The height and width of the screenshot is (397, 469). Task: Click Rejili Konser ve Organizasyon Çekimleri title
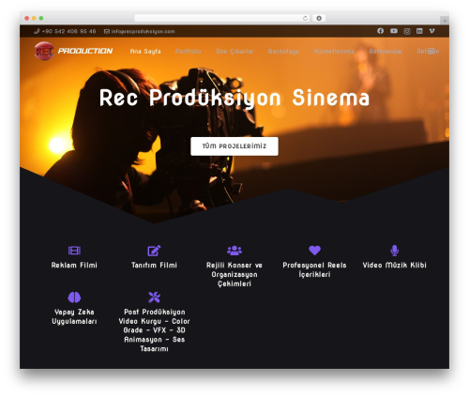coord(234,274)
